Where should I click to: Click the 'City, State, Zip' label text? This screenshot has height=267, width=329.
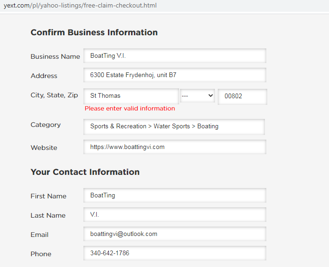54,95
